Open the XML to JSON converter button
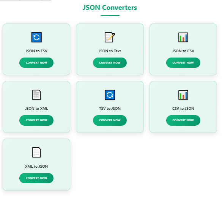This screenshot has width=222, height=198. [x=36, y=178]
